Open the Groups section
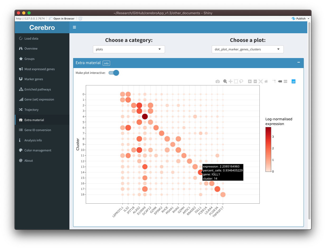Viewport: 326px width, 249px height. (42, 59)
